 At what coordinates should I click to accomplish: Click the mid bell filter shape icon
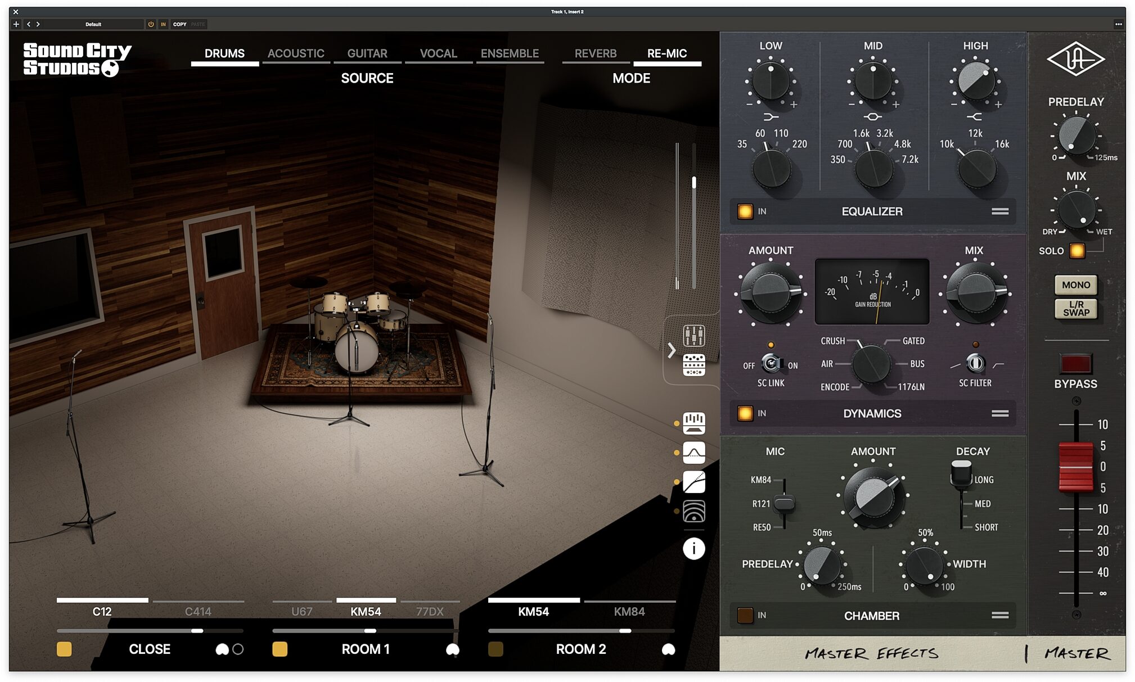(x=872, y=117)
